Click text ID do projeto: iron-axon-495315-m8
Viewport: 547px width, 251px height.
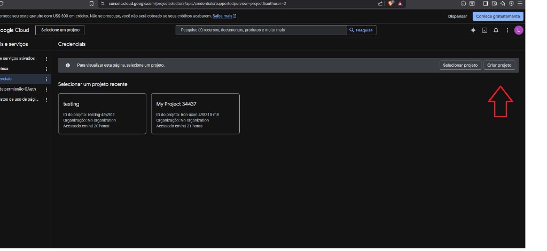tap(187, 115)
